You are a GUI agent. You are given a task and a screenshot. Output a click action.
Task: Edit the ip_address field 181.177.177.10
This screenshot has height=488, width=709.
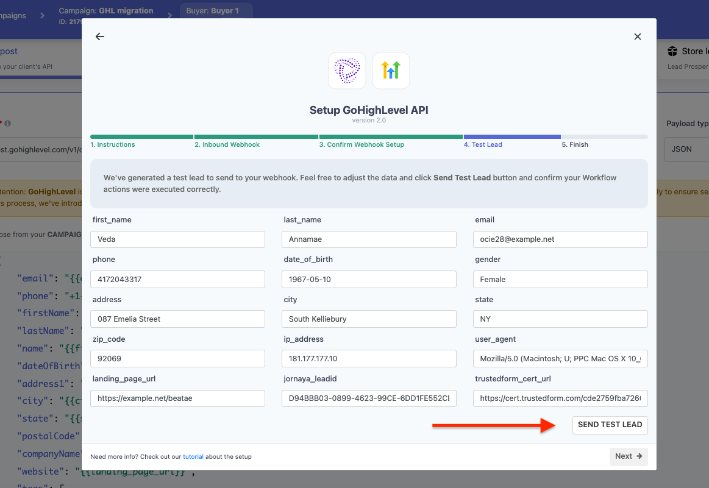(369, 359)
